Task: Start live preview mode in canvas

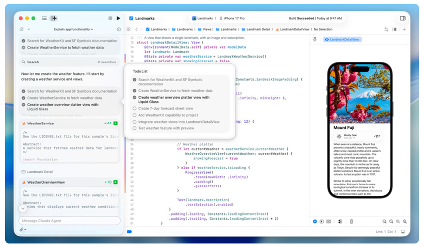Action: coord(315,221)
